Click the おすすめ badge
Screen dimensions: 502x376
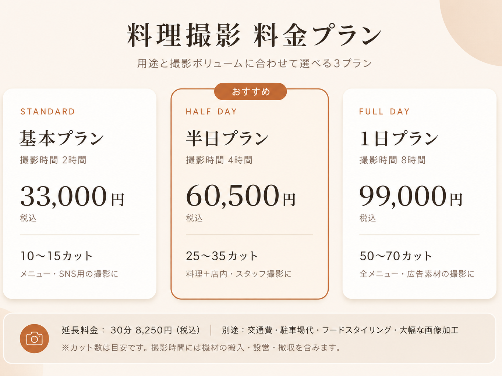click(250, 91)
